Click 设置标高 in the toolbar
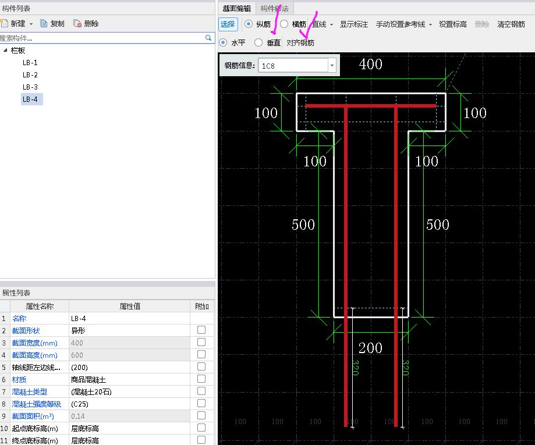 (x=452, y=24)
